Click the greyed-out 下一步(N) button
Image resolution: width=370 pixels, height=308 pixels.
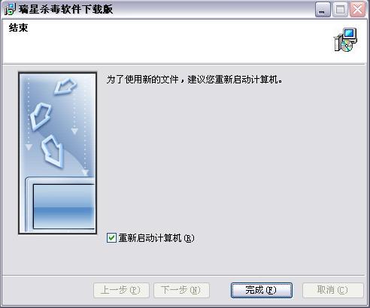(181, 290)
